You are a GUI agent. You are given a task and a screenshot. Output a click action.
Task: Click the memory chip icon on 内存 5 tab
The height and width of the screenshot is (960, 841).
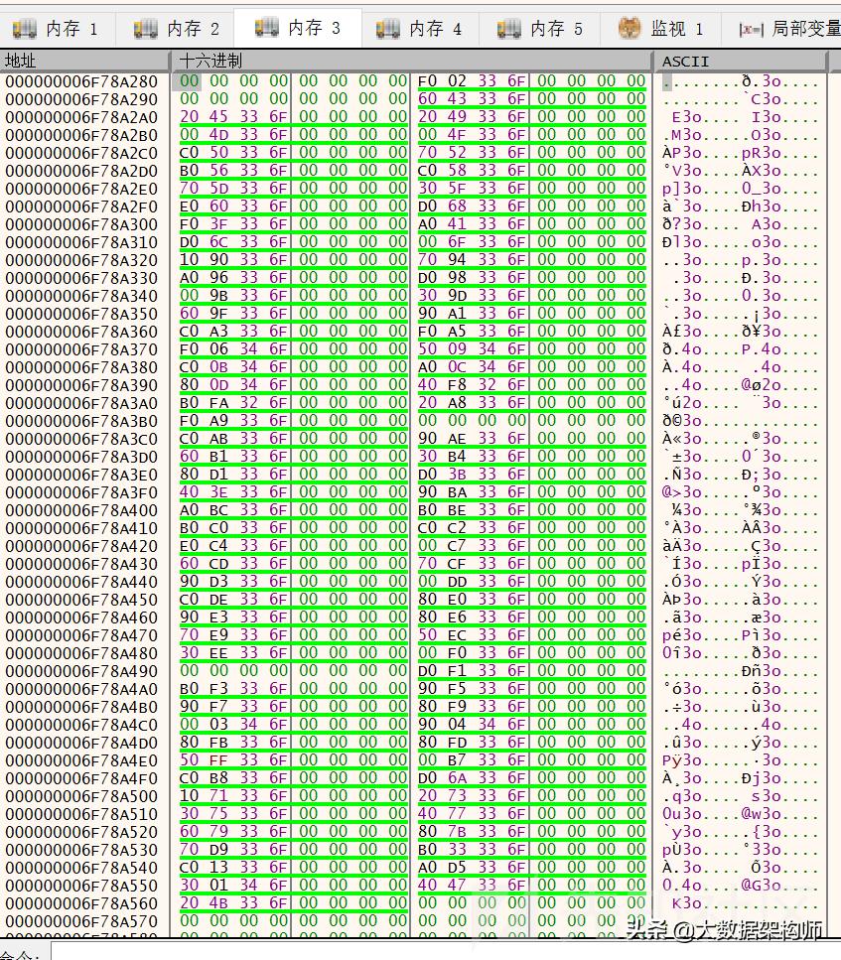(x=506, y=28)
